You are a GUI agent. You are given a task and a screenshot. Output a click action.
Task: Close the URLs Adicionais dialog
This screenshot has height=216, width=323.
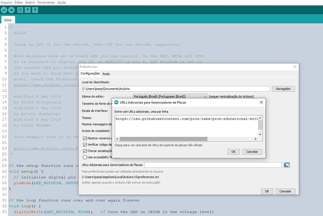[x=261, y=102]
